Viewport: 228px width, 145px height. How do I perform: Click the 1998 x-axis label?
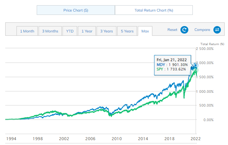point(38,139)
